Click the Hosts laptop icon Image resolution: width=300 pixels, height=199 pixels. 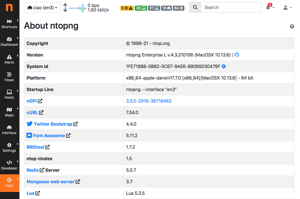point(9,92)
